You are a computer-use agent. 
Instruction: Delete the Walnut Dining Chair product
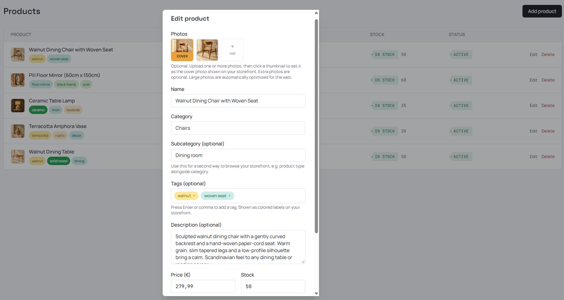(548, 55)
